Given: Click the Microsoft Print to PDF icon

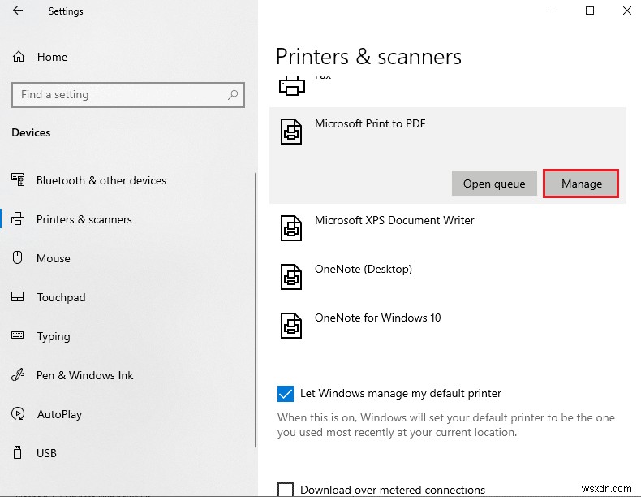Looking at the screenshot, I should [x=291, y=132].
